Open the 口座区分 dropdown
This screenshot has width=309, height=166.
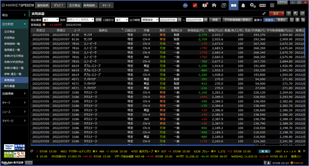(x=122, y=20)
